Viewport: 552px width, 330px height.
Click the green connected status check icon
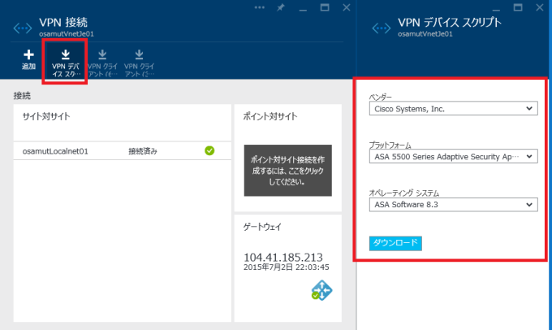209,151
